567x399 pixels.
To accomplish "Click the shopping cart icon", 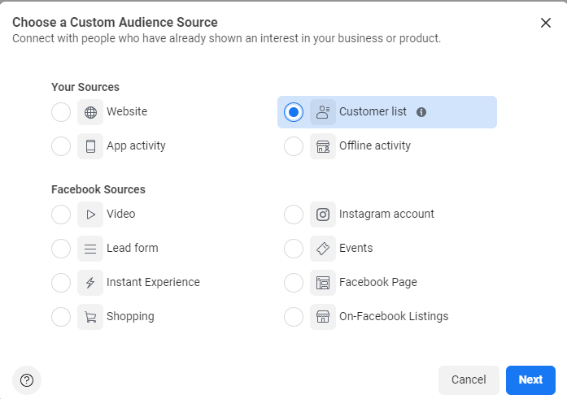I will tap(90, 317).
